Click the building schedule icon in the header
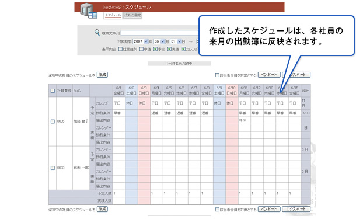Screen dimensions: 356x219 pos(89,11)
